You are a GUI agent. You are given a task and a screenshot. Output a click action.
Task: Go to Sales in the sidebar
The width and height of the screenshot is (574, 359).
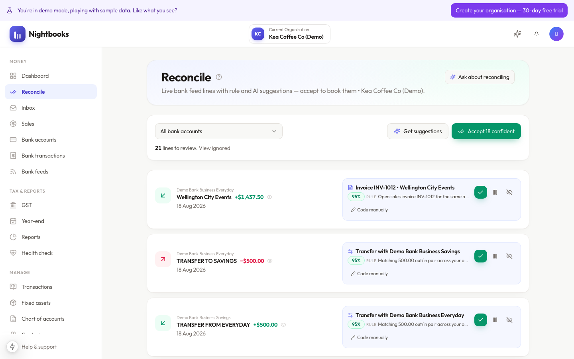pyautogui.click(x=51, y=124)
